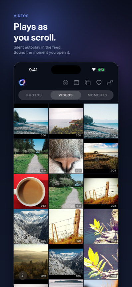Image resolution: width=132 pixels, height=287 pixels.
Task: Tap the unlocked padlock icon
Action: 110,83
